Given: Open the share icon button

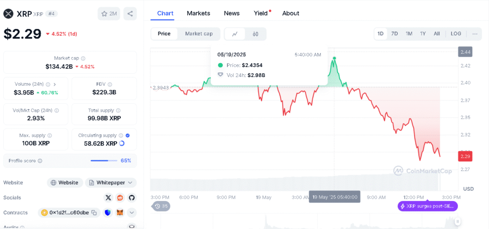Looking at the screenshot, I should click(x=130, y=14).
